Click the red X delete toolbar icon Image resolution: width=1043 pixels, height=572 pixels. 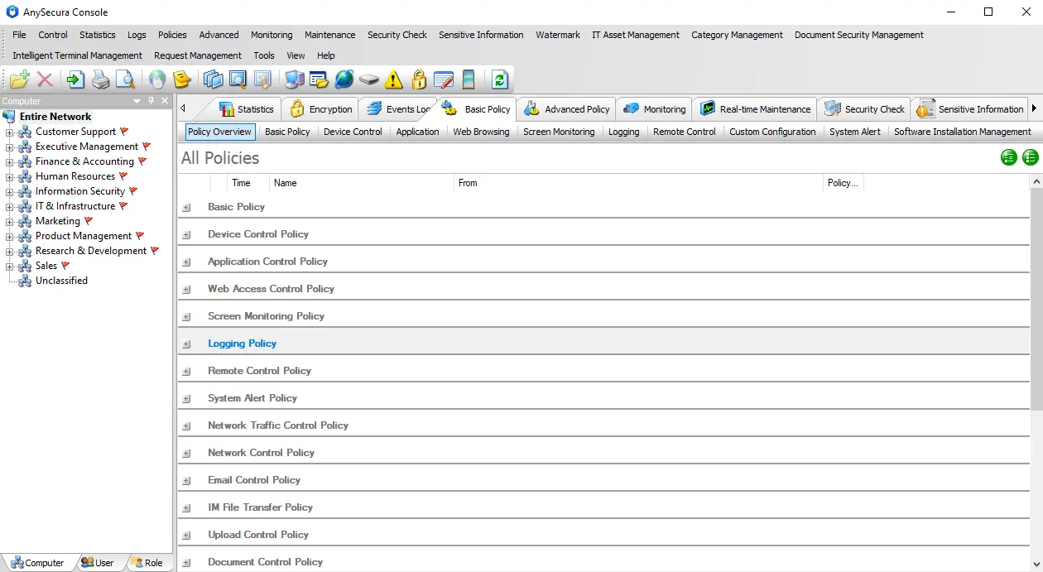tap(46, 79)
